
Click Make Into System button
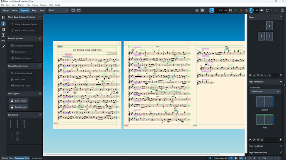tap(22, 58)
